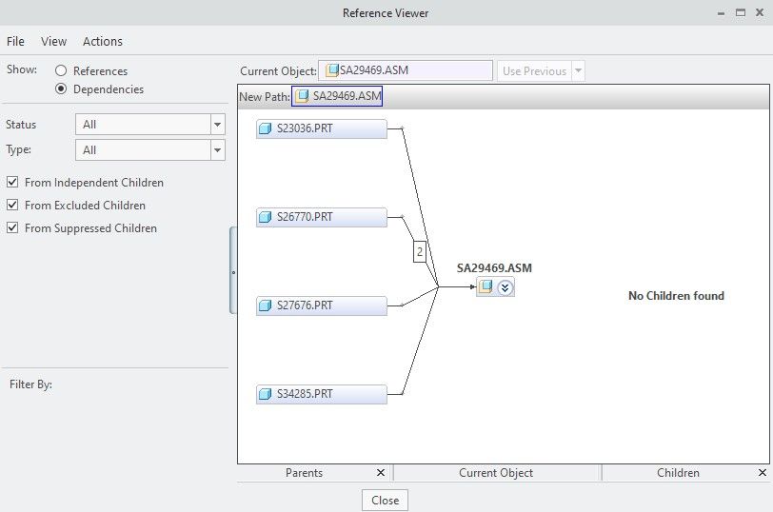Click the S34285.PRT part icon

point(267,394)
